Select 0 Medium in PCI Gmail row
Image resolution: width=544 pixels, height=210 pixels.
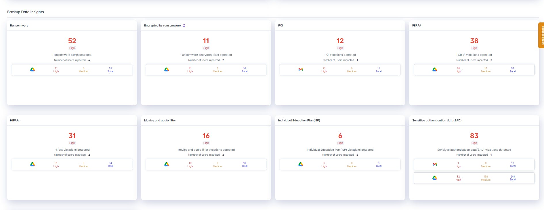point(352,70)
